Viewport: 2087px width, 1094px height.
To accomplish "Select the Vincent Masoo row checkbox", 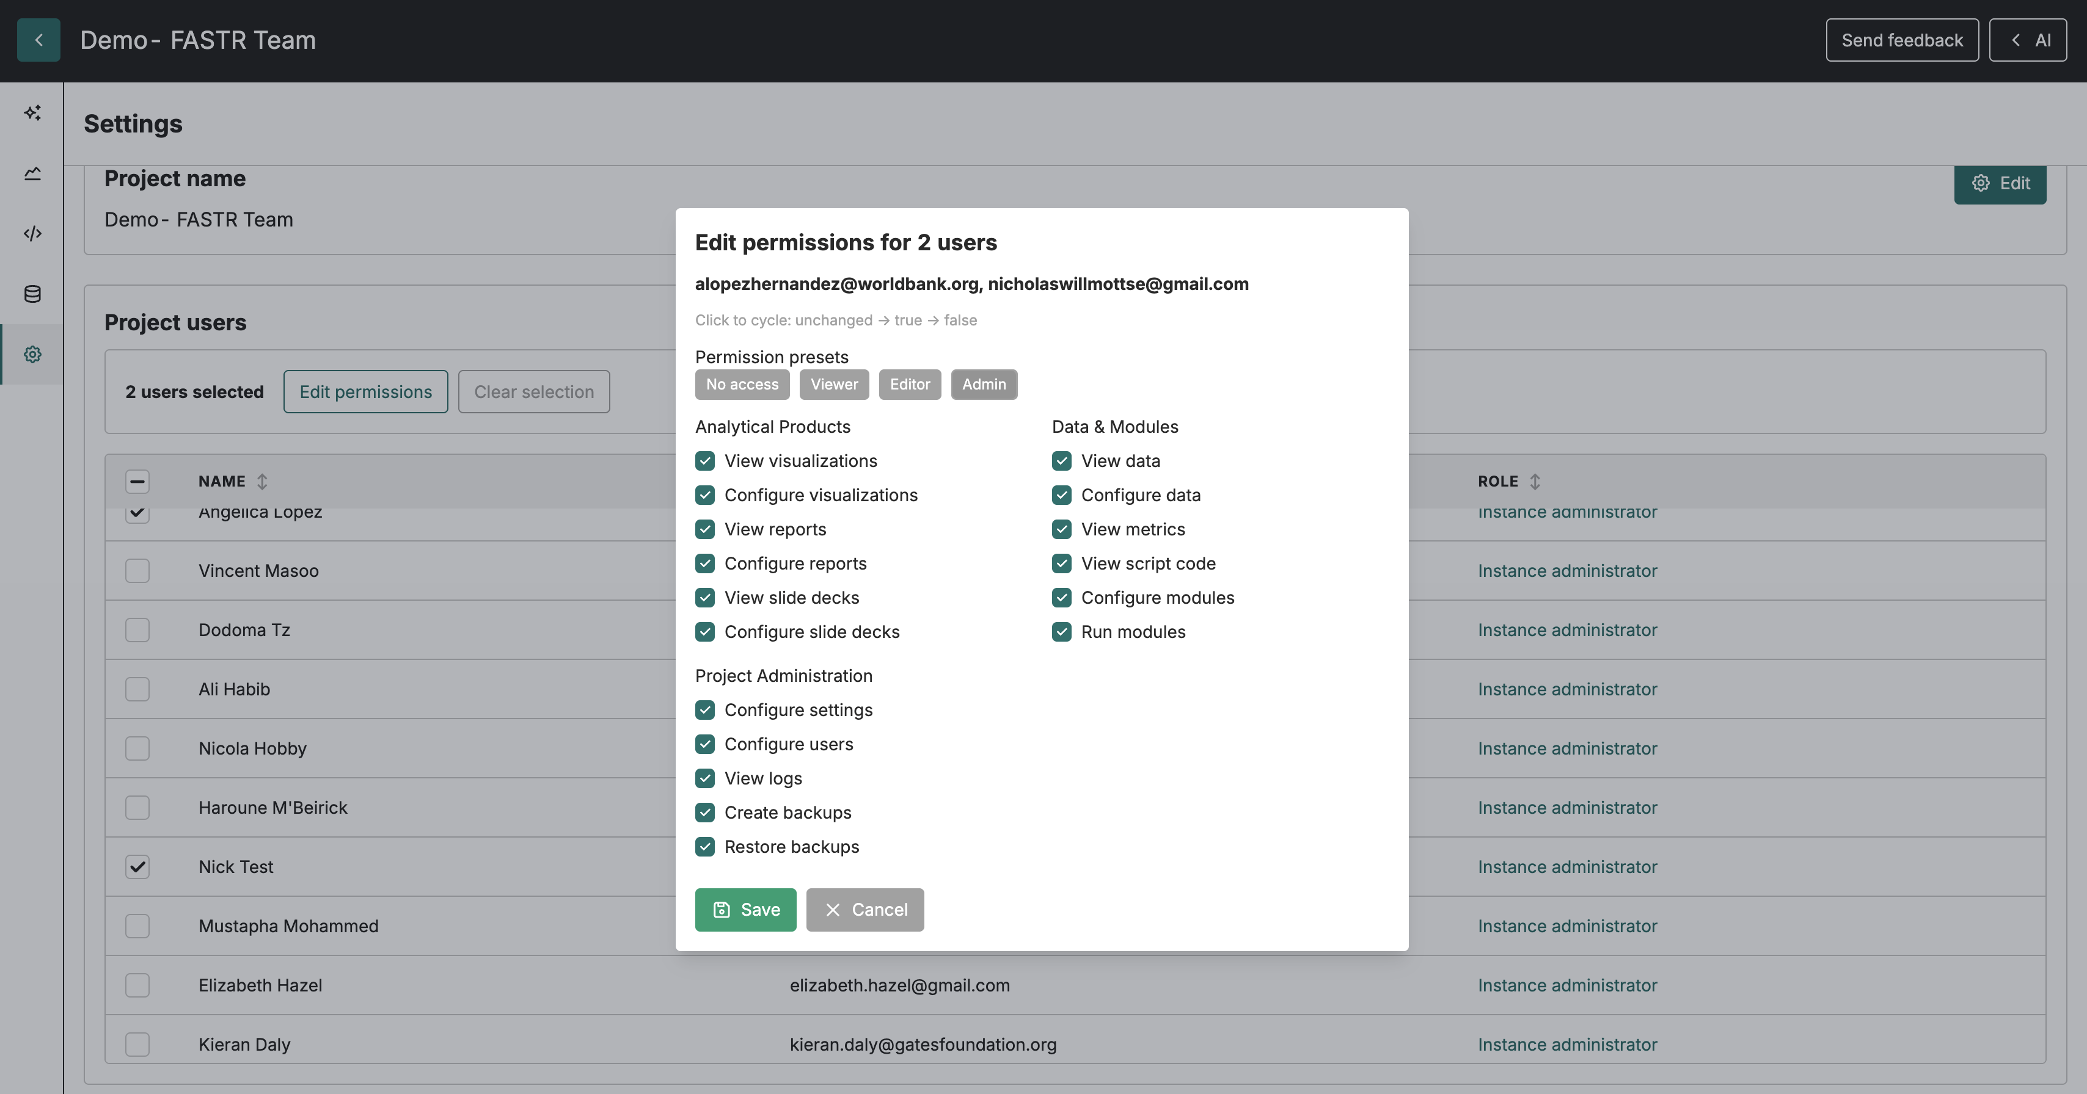I will coord(137,571).
